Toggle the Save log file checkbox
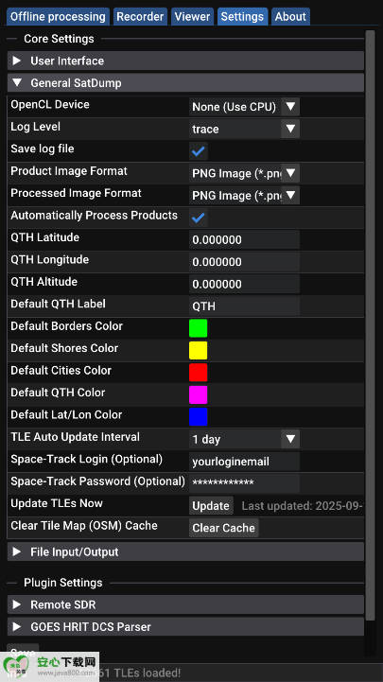Image resolution: width=383 pixels, height=682 pixels. [x=199, y=151]
